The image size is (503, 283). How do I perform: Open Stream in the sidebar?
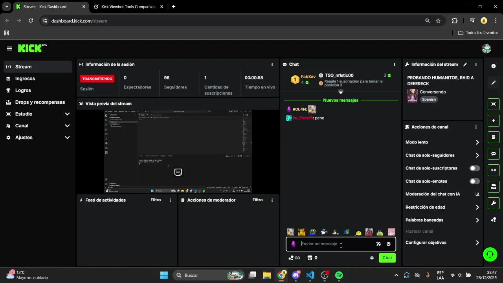pos(38,67)
